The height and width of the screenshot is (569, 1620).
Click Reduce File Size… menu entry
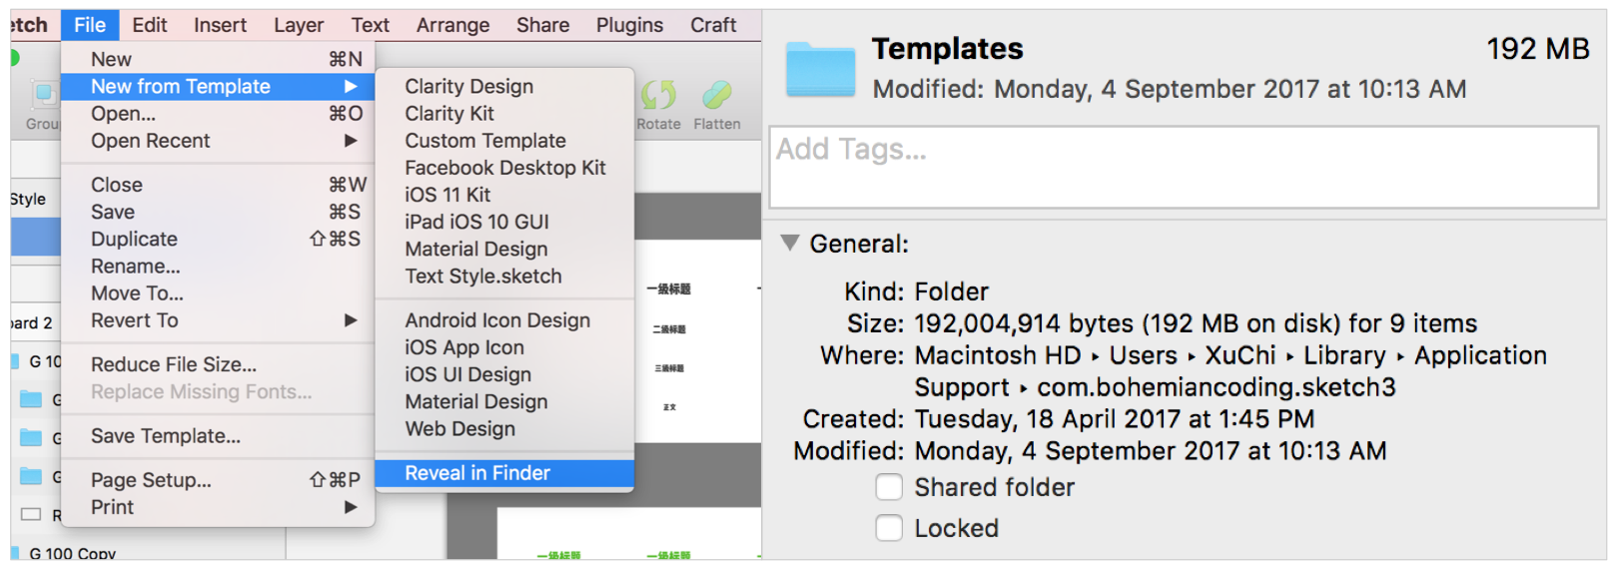174,364
